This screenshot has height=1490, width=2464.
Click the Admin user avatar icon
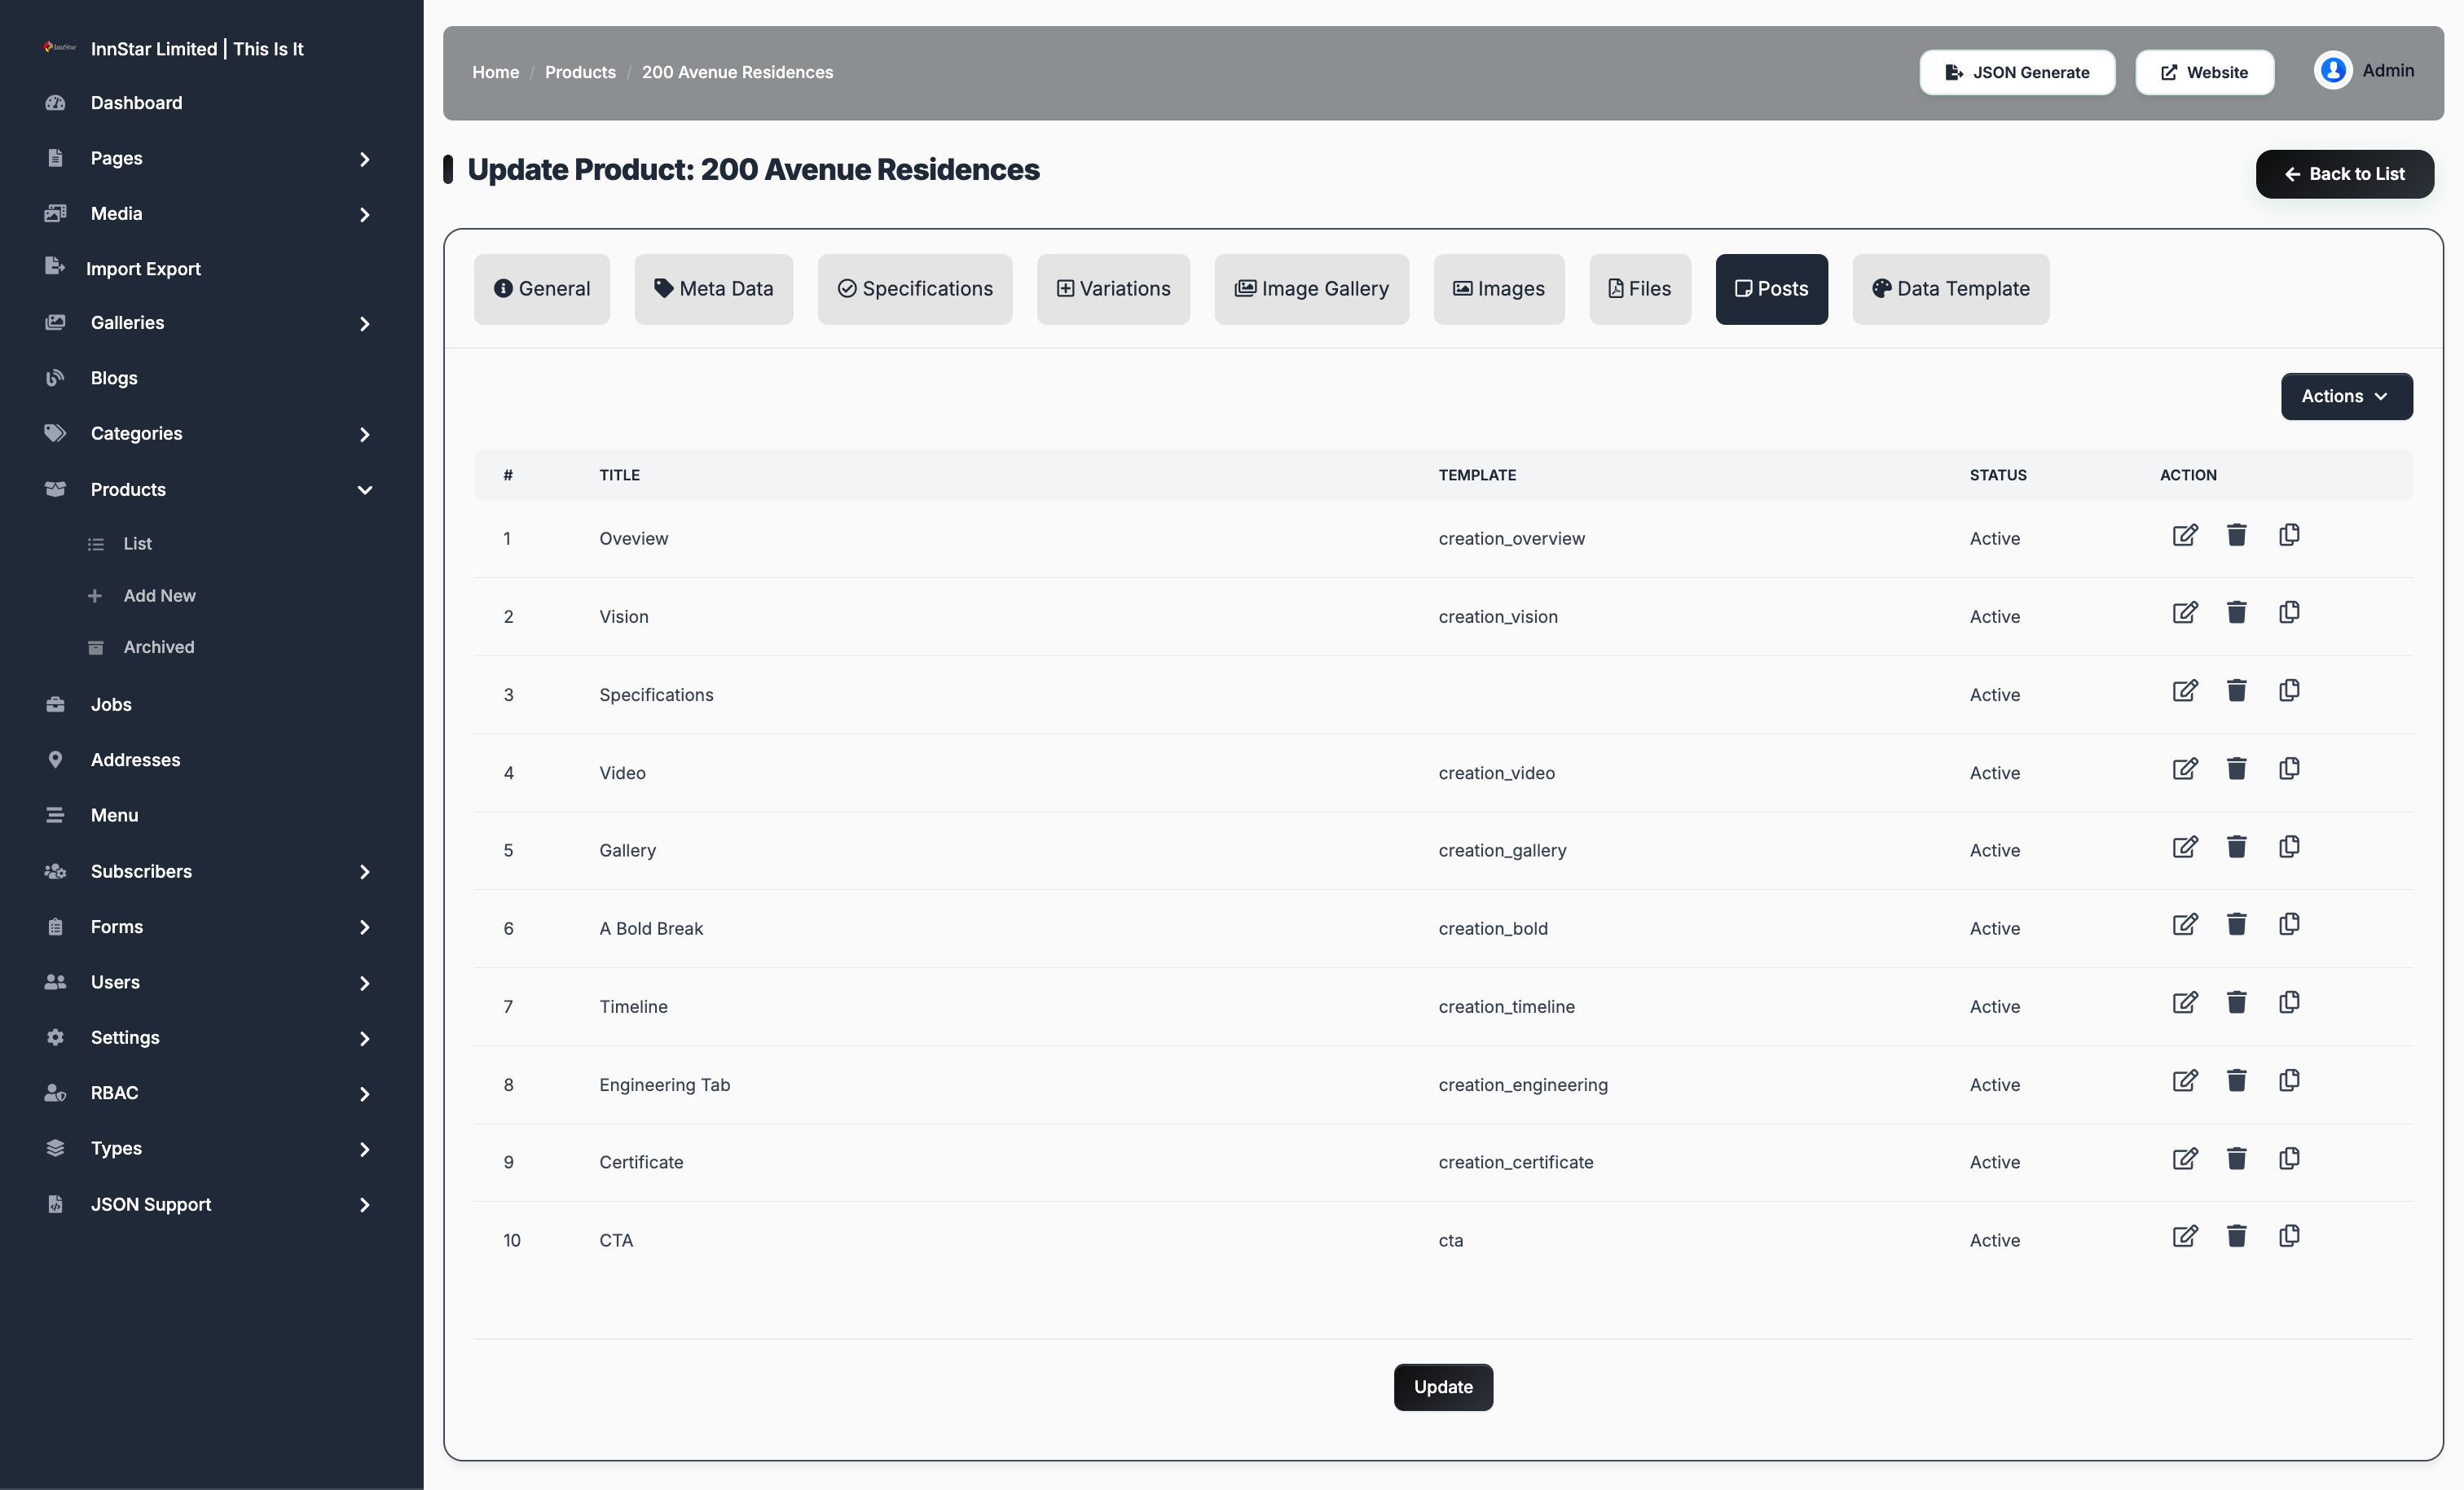(x=2333, y=71)
